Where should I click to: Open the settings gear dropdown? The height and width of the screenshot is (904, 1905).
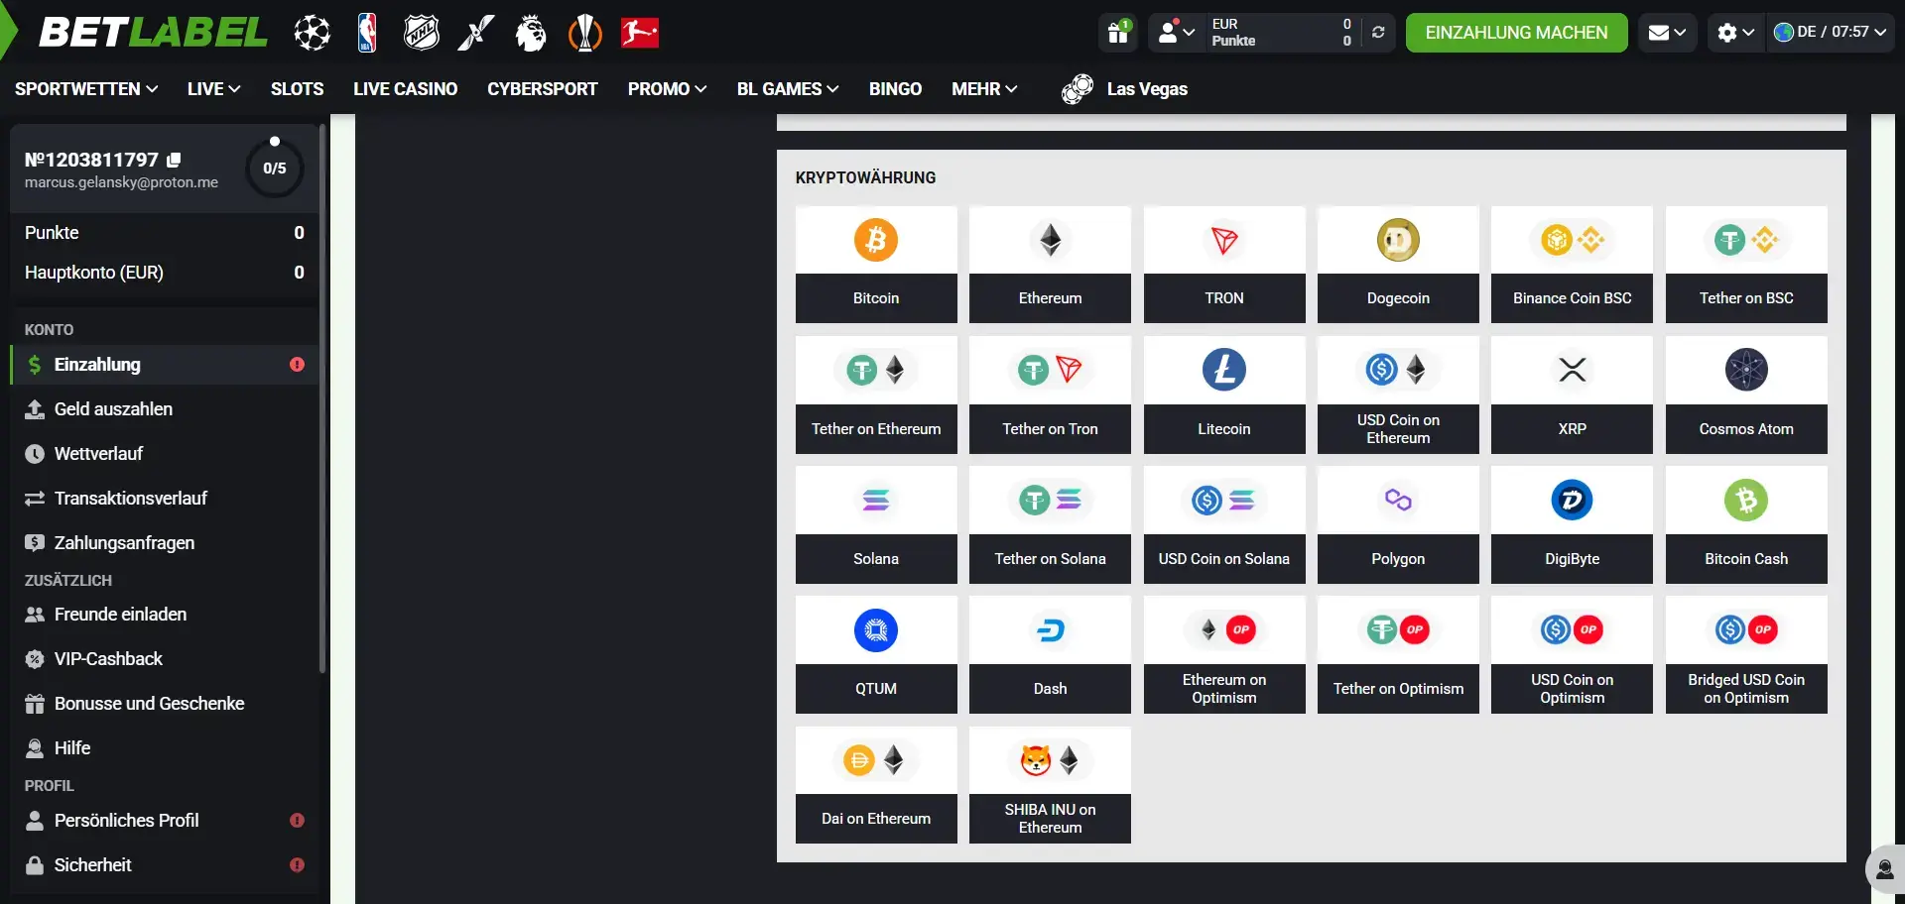1735,33
